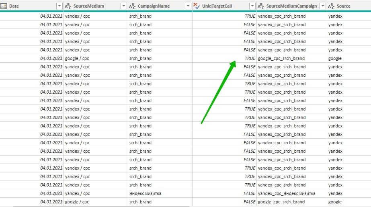The height and width of the screenshot is (207, 371).
Task: Expand the SourceMediumCampaign column filter dropdown
Action: point(323,6)
